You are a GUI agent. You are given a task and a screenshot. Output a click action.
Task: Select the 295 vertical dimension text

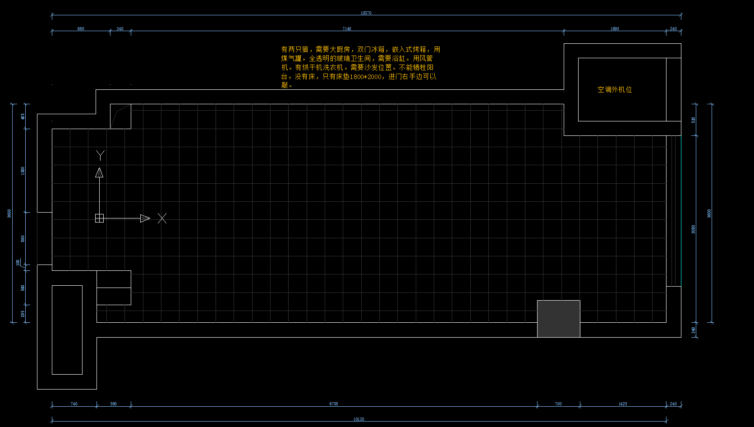[23, 313]
